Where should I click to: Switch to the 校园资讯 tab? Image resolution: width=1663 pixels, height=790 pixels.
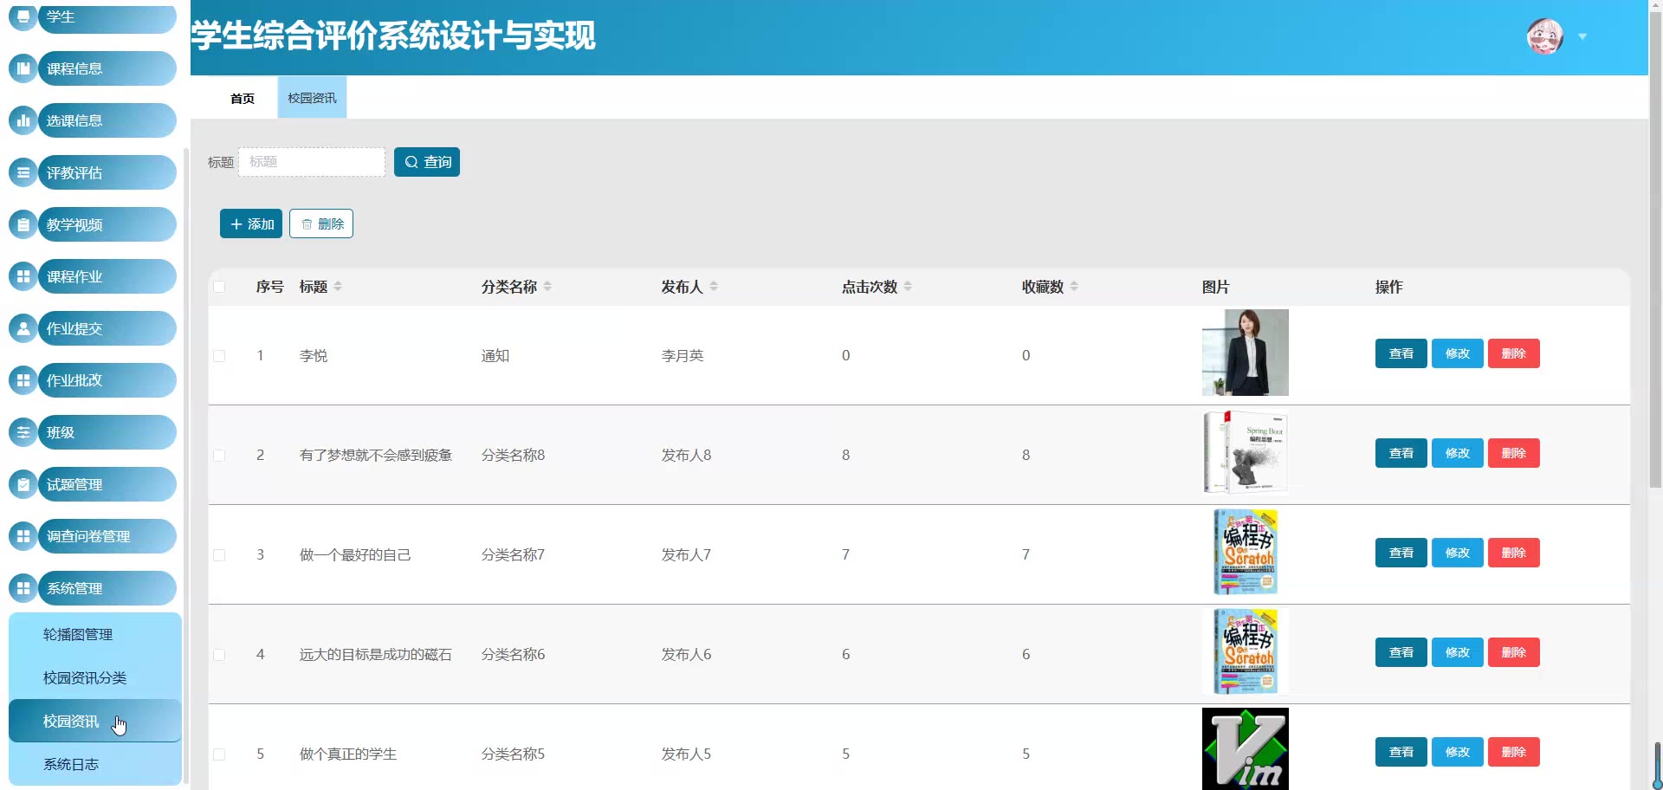pos(312,98)
